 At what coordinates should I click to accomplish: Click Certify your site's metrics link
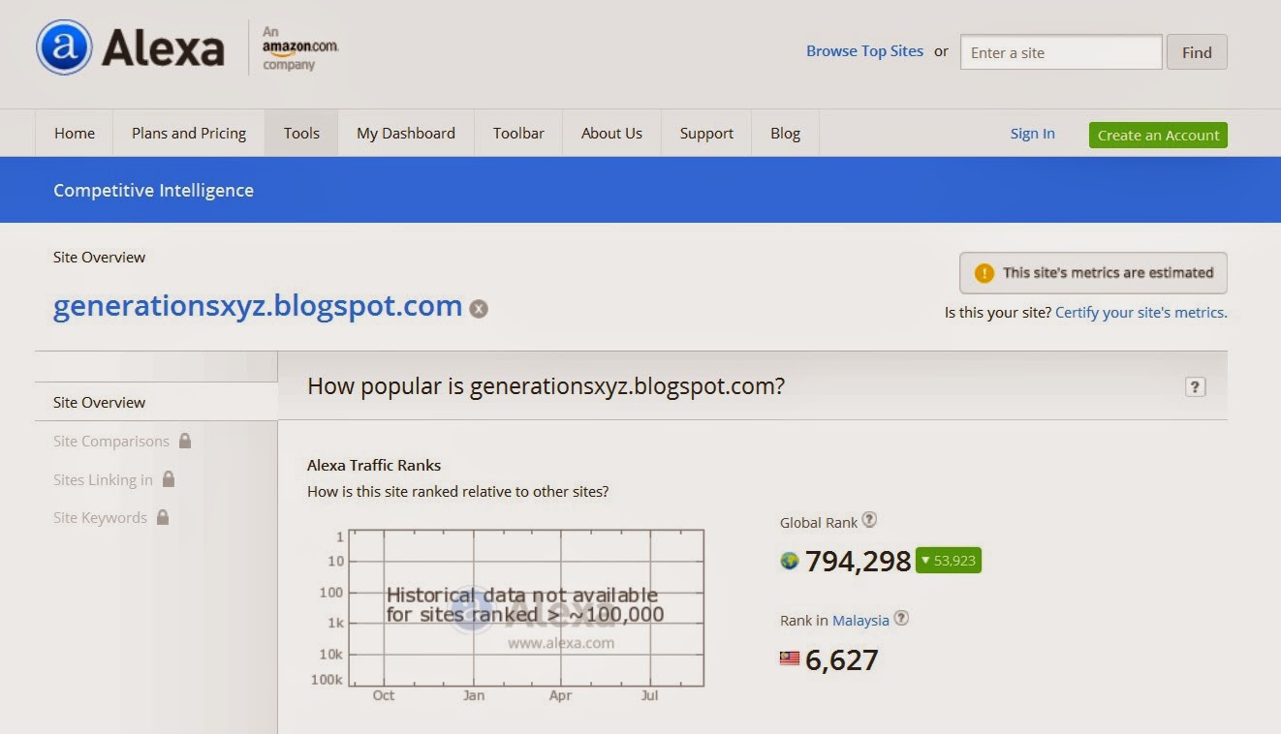point(1140,313)
